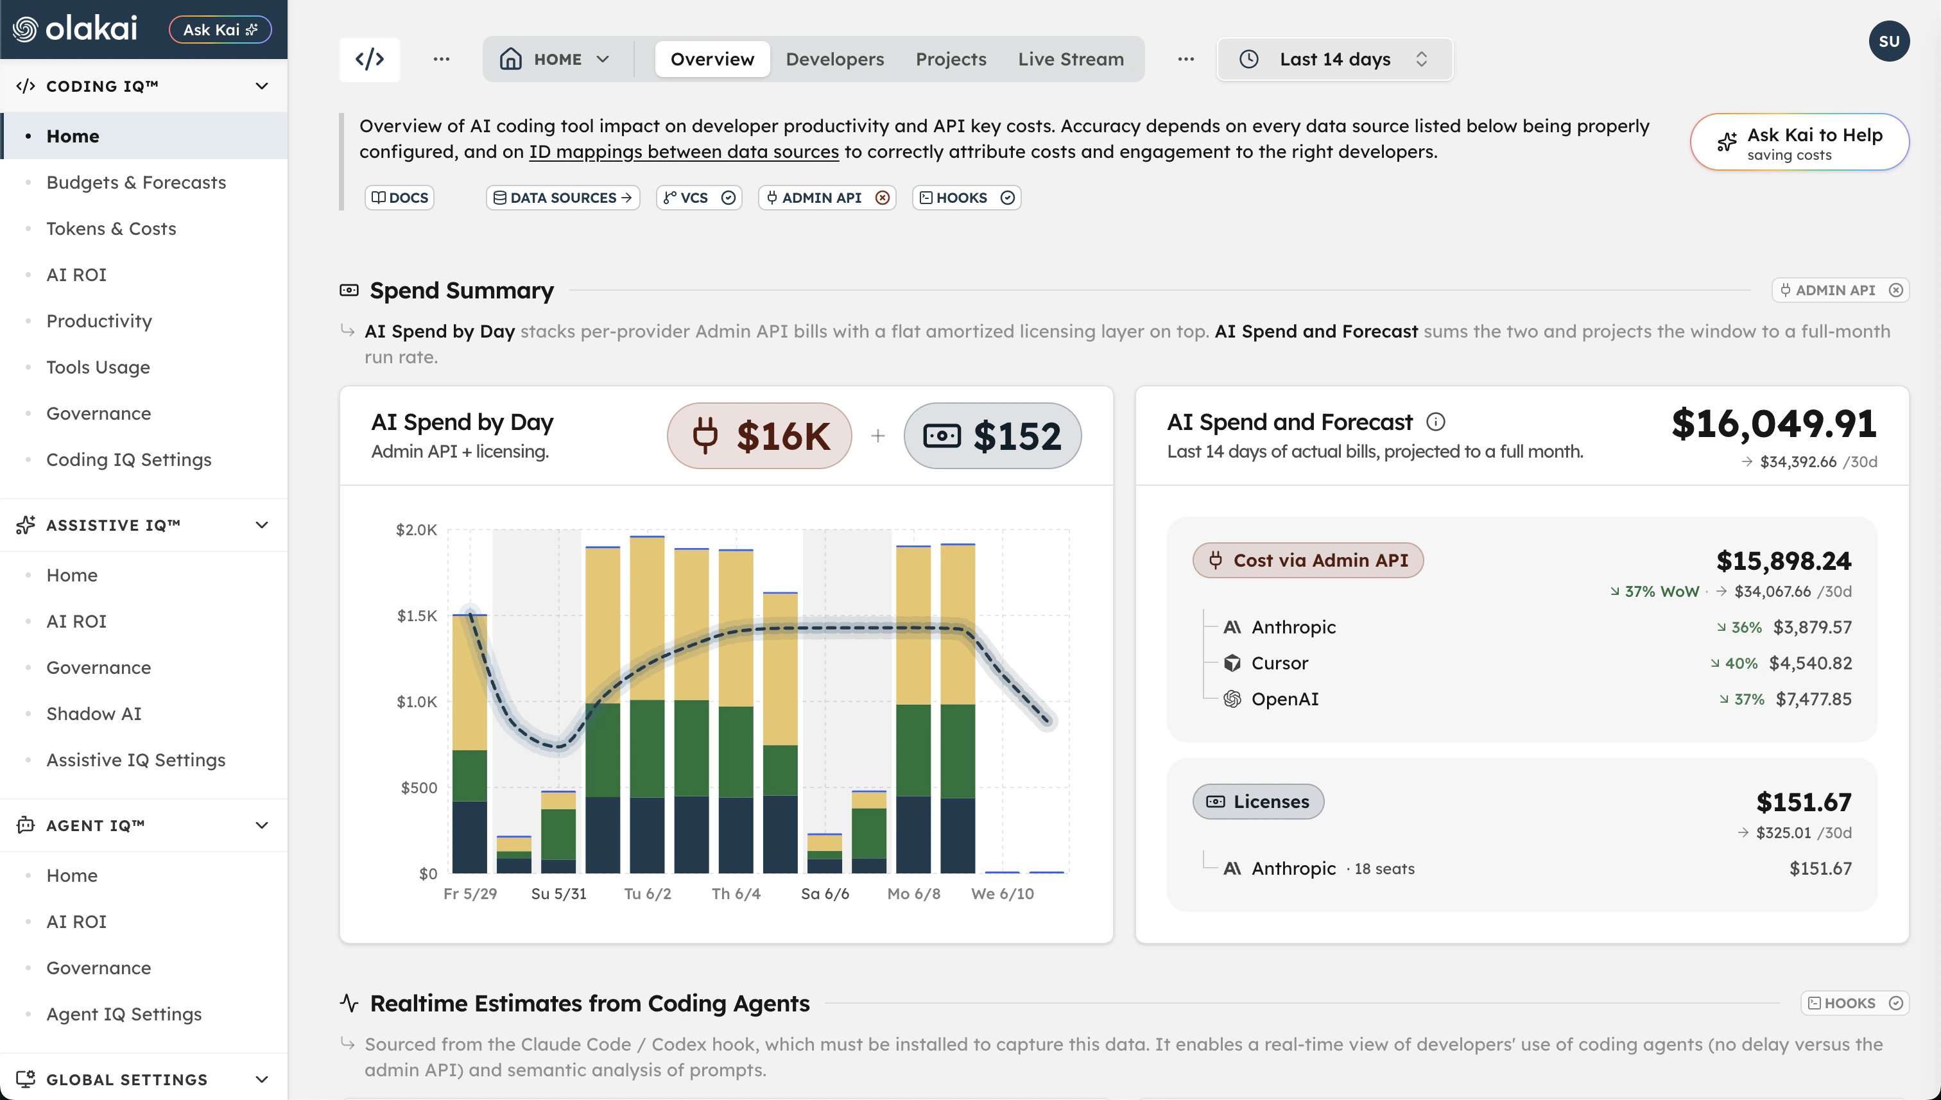Select Home under Coding IQ
The image size is (1941, 1100).
(x=144, y=136)
